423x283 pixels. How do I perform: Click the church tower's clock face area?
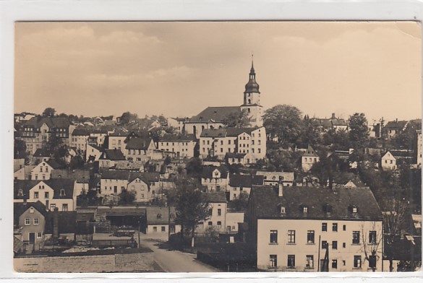pos(252,99)
